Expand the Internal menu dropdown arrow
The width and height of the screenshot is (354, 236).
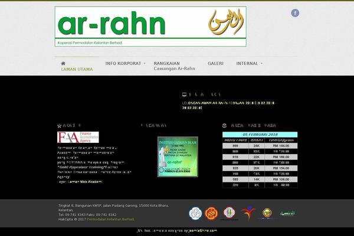point(261,64)
